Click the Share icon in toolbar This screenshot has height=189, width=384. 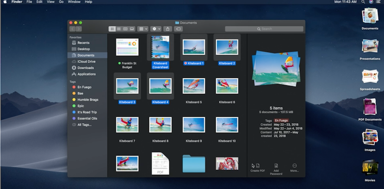click(167, 29)
